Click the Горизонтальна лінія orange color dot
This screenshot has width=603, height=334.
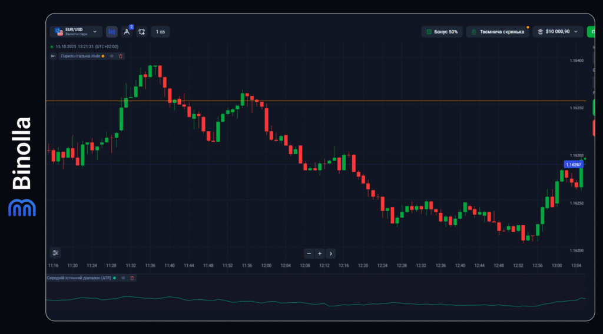point(103,56)
